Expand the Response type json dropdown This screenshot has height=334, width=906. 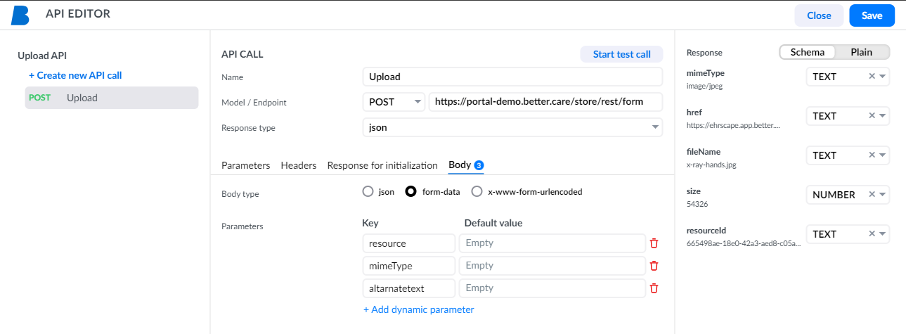(512, 127)
